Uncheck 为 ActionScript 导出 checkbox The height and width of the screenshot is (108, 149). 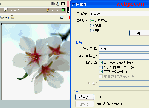101,63
